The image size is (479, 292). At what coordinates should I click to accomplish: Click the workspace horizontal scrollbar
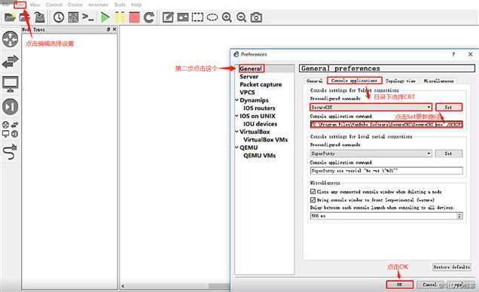tap(175, 286)
